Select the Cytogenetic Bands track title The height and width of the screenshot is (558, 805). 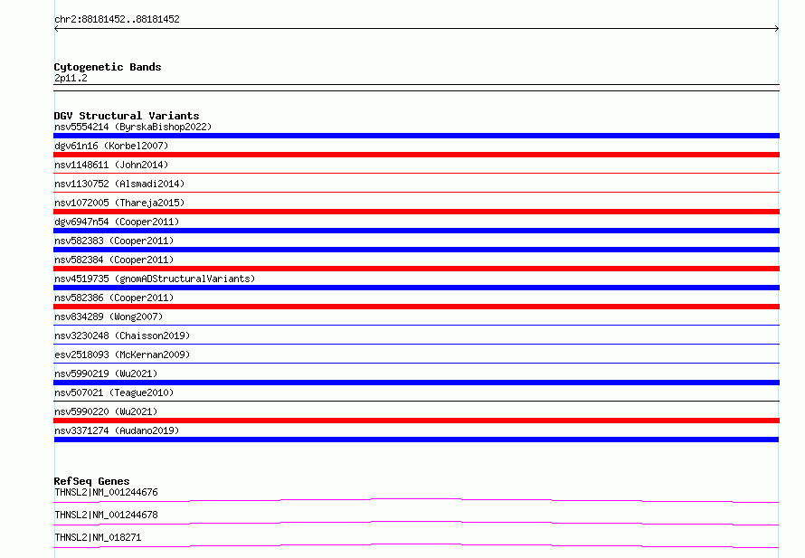click(x=108, y=67)
